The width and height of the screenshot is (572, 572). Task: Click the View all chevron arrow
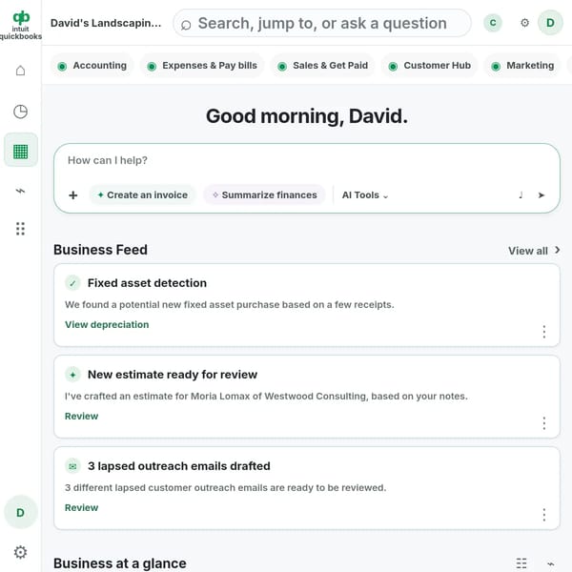[x=557, y=250]
